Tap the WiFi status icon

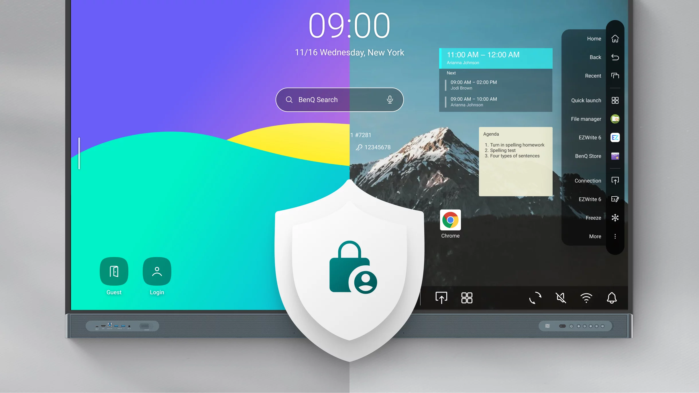coord(586,297)
